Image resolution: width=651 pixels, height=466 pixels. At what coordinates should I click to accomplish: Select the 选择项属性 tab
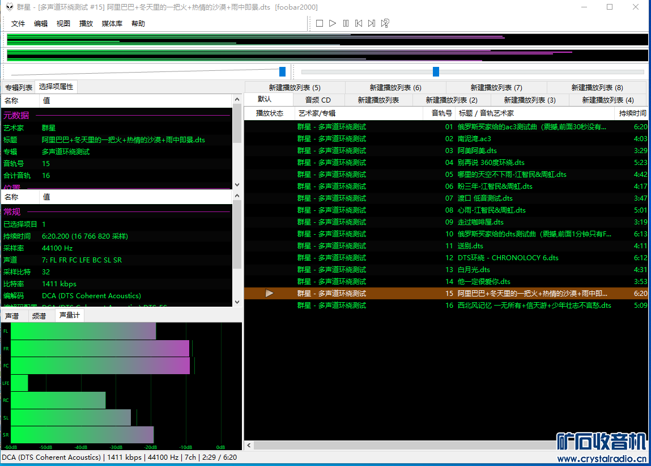[x=56, y=86]
